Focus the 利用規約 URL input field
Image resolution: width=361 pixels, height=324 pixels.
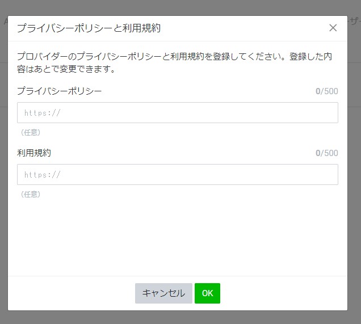click(x=177, y=175)
